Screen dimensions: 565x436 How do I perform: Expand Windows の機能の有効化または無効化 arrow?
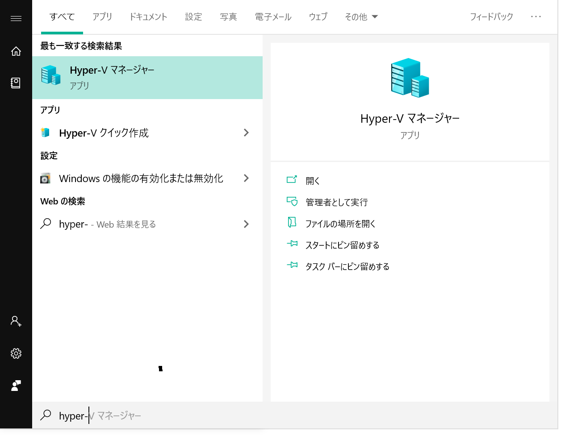click(246, 178)
